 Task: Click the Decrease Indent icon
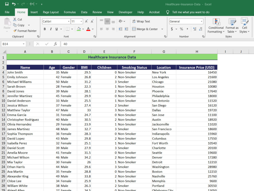(x=120, y=29)
